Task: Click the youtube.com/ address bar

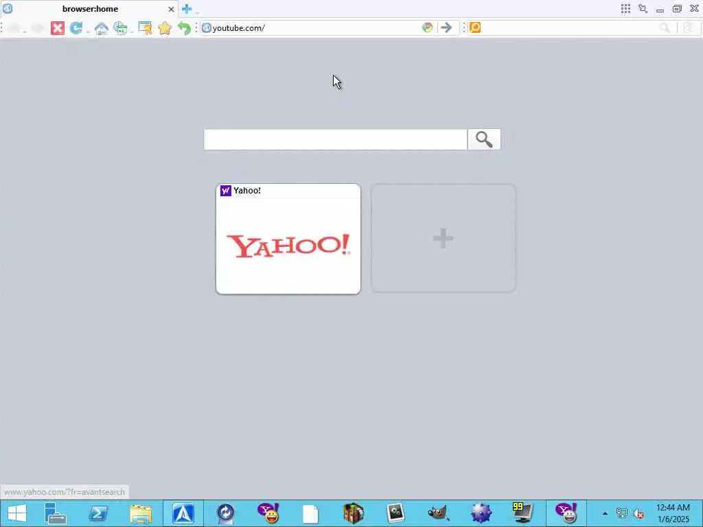Action: point(316,27)
